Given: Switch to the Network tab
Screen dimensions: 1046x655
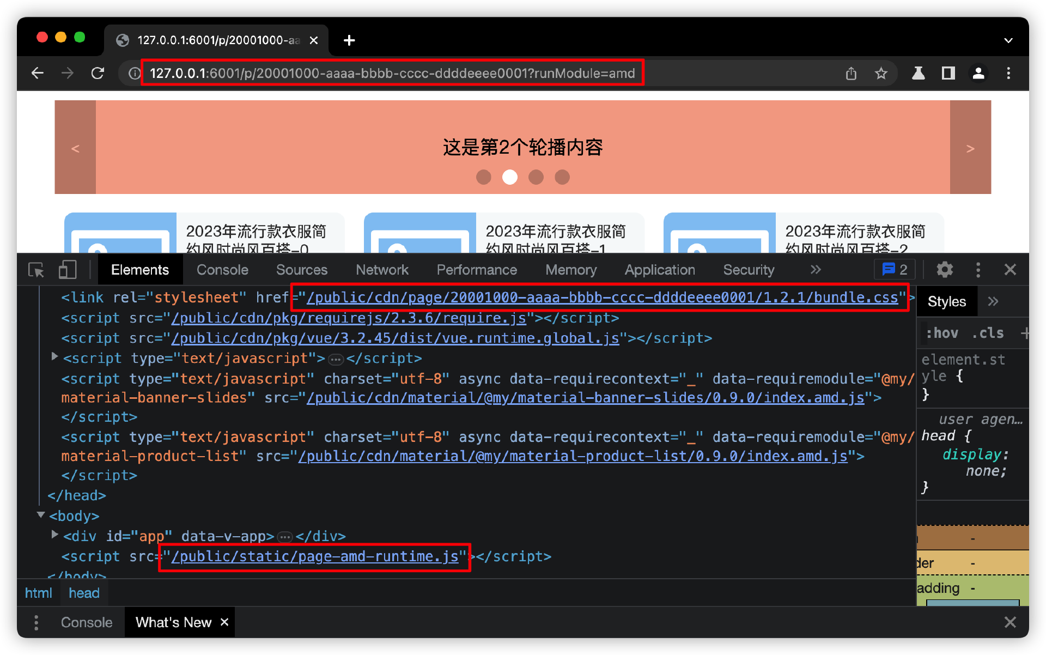Looking at the screenshot, I should (382, 270).
